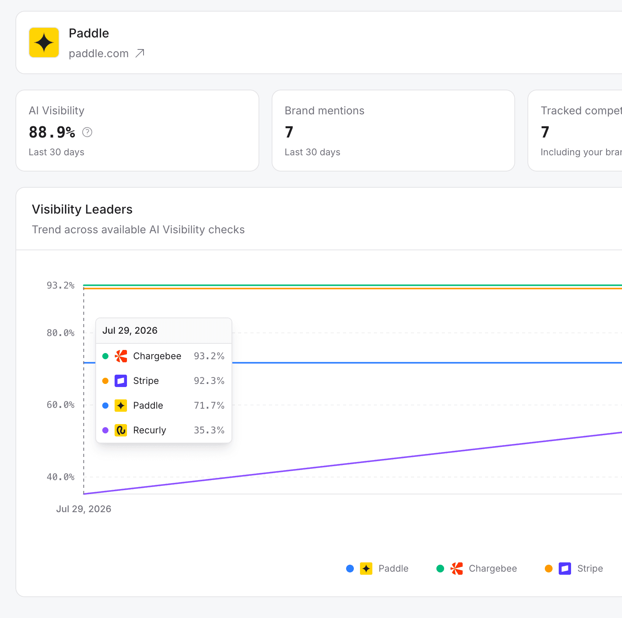The image size is (622, 618).
Task: Click the purple Recurly trend line
Action: (353, 463)
